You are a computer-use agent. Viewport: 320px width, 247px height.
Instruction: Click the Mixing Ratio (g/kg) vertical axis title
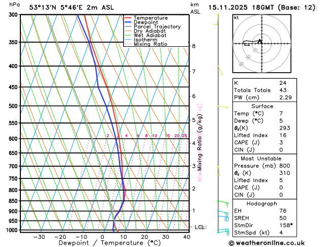199,143
